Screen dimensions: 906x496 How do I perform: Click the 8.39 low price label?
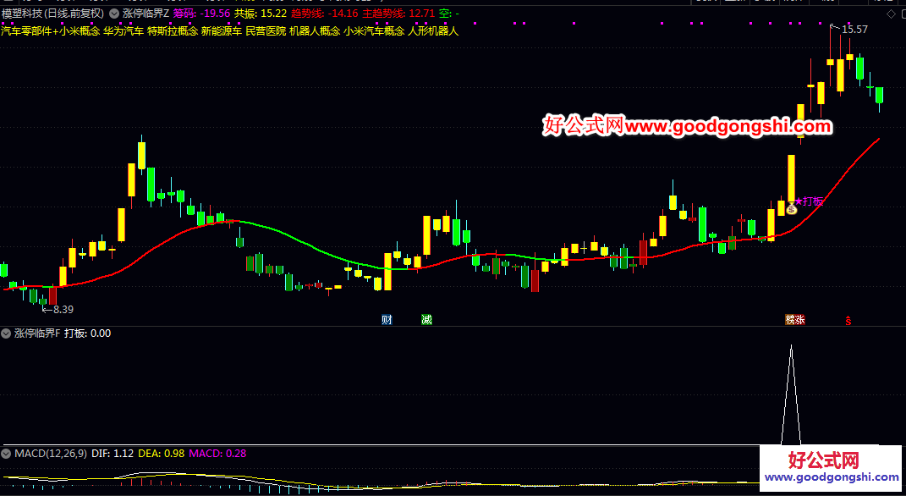pyautogui.click(x=63, y=310)
